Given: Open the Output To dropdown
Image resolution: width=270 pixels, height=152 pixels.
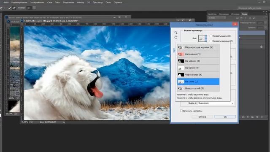Looking at the screenshot, I should 216,103.
